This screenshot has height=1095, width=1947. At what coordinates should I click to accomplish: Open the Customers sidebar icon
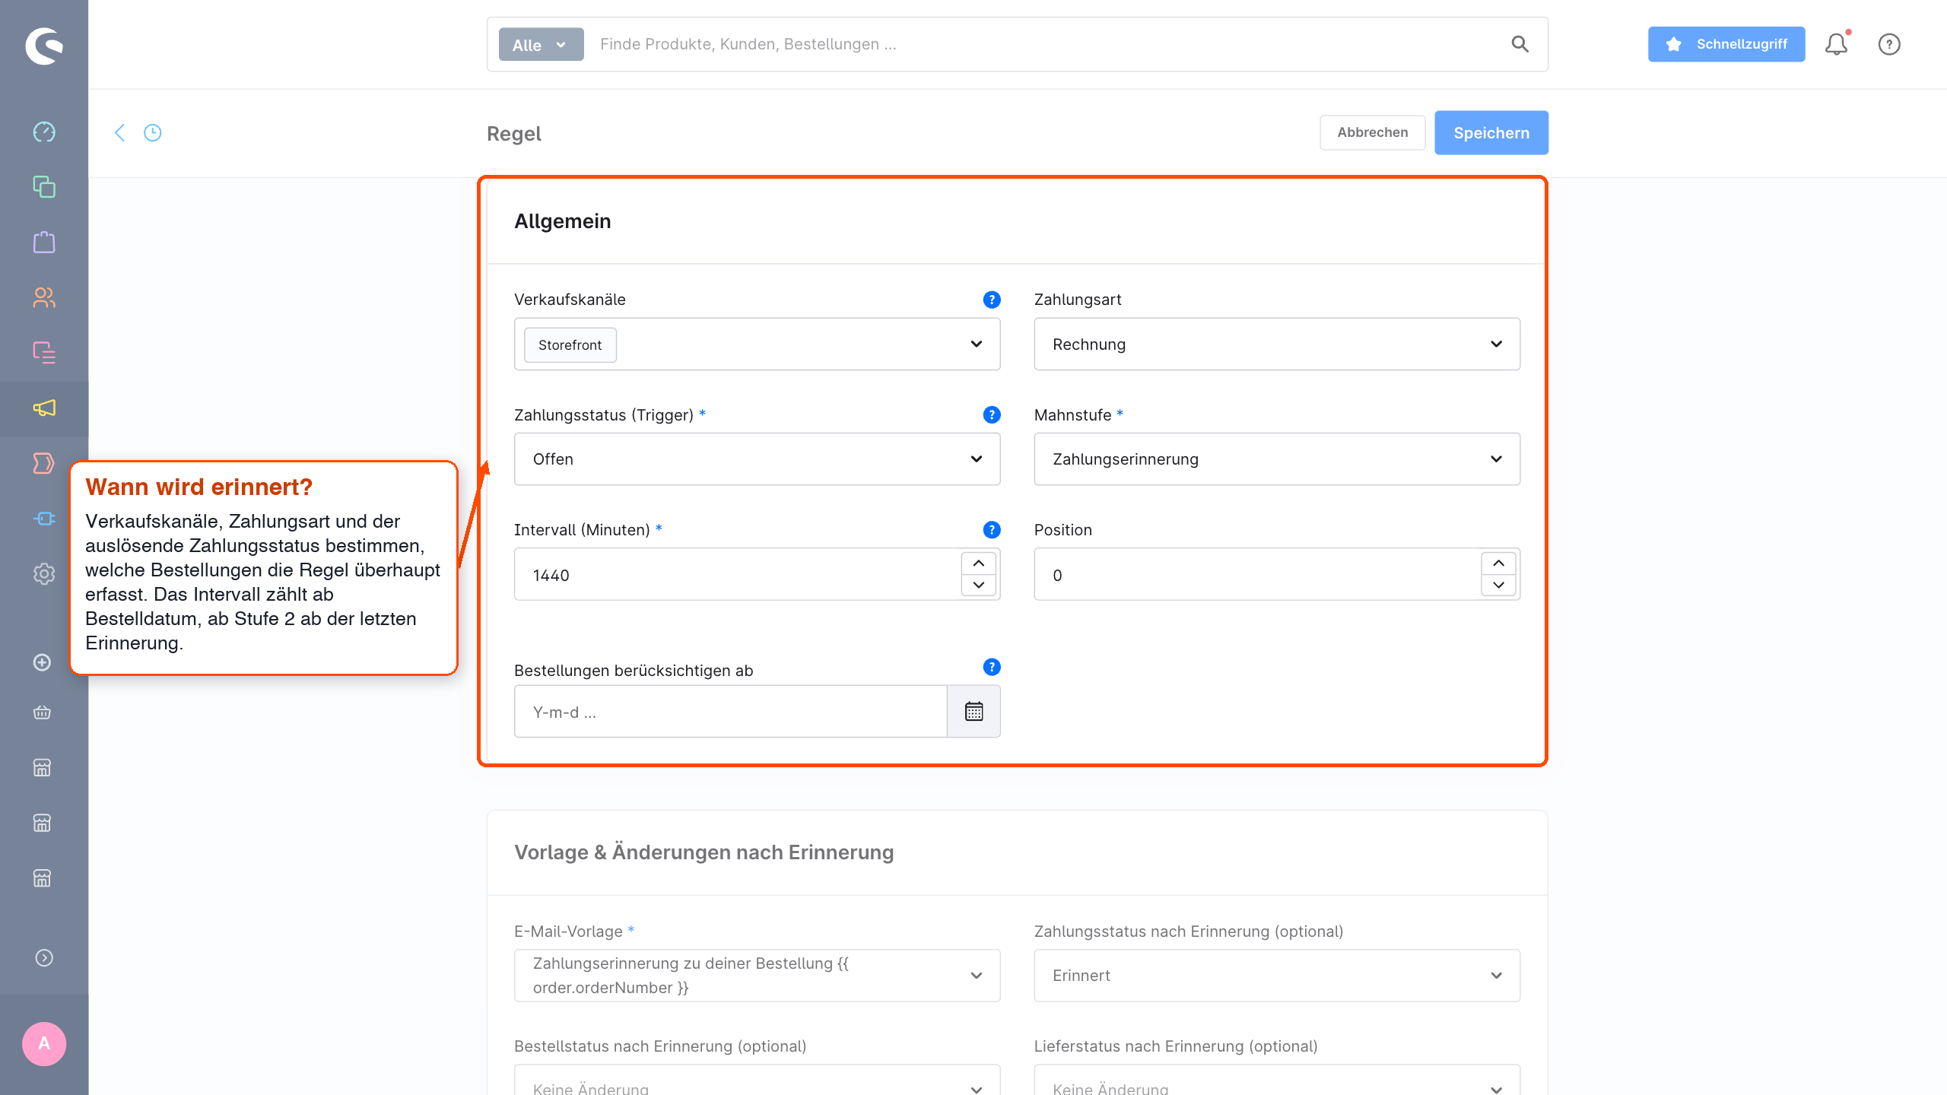coord(44,297)
